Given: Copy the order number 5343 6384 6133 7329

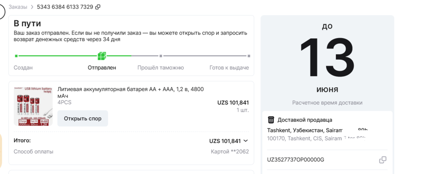Looking at the screenshot, I should (x=98, y=7).
